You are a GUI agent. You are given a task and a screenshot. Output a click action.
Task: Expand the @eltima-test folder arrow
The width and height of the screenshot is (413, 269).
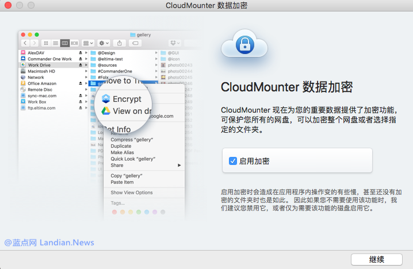coord(156,59)
